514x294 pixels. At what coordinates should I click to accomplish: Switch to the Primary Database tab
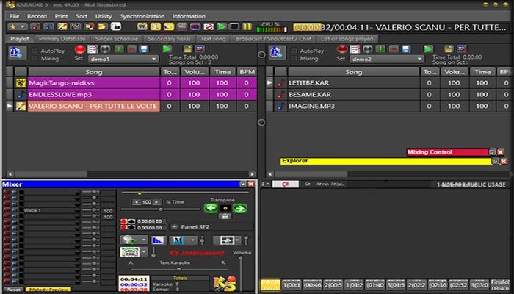[62, 39]
